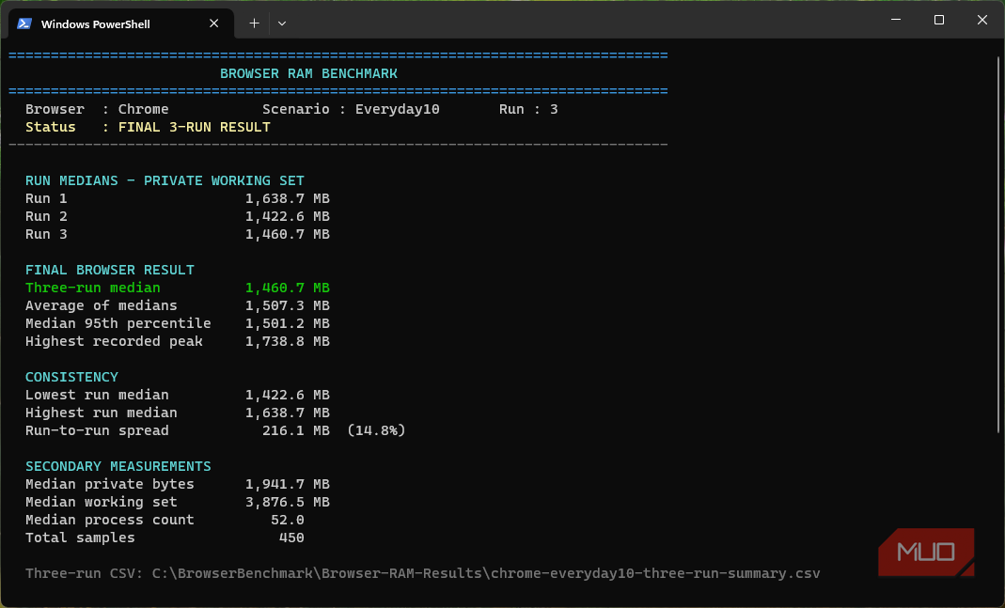The height and width of the screenshot is (608, 1005).
Task: Click the Run : 3 text
Action: (528, 109)
